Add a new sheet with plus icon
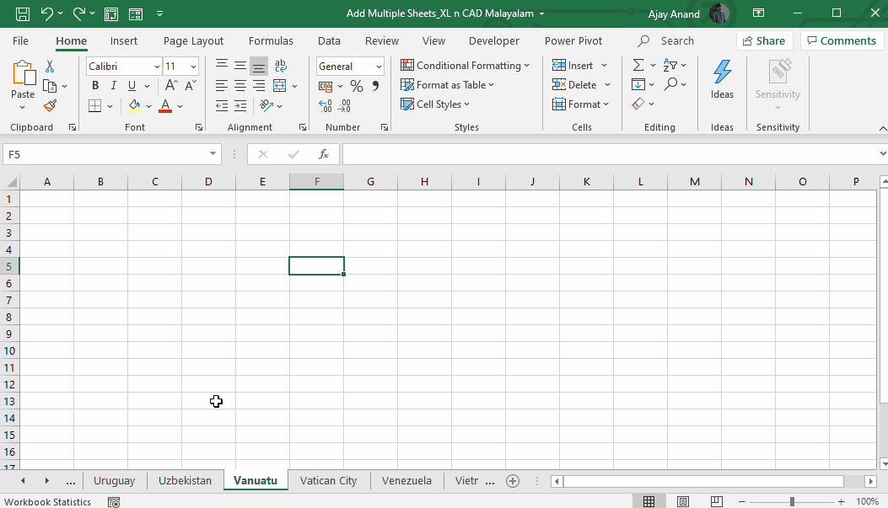Screen dimensions: 888x508 point(513,481)
